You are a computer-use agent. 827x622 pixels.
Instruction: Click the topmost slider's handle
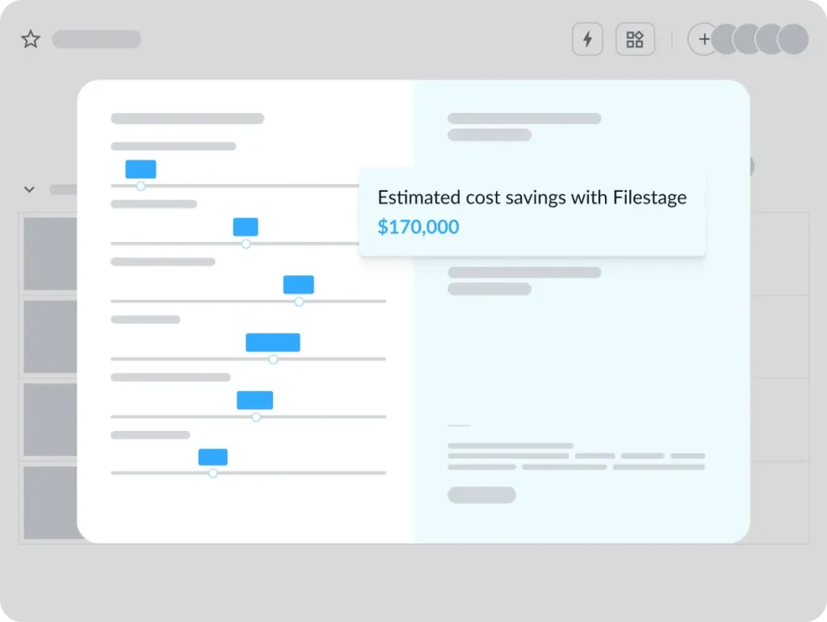click(141, 186)
